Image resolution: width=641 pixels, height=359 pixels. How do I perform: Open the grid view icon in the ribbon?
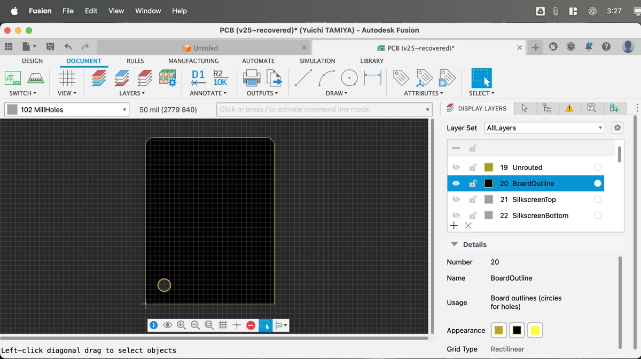tap(67, 78)
